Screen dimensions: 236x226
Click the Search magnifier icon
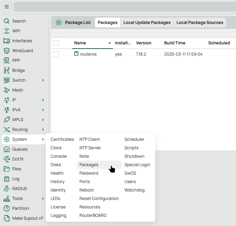[x=7, y=21]
